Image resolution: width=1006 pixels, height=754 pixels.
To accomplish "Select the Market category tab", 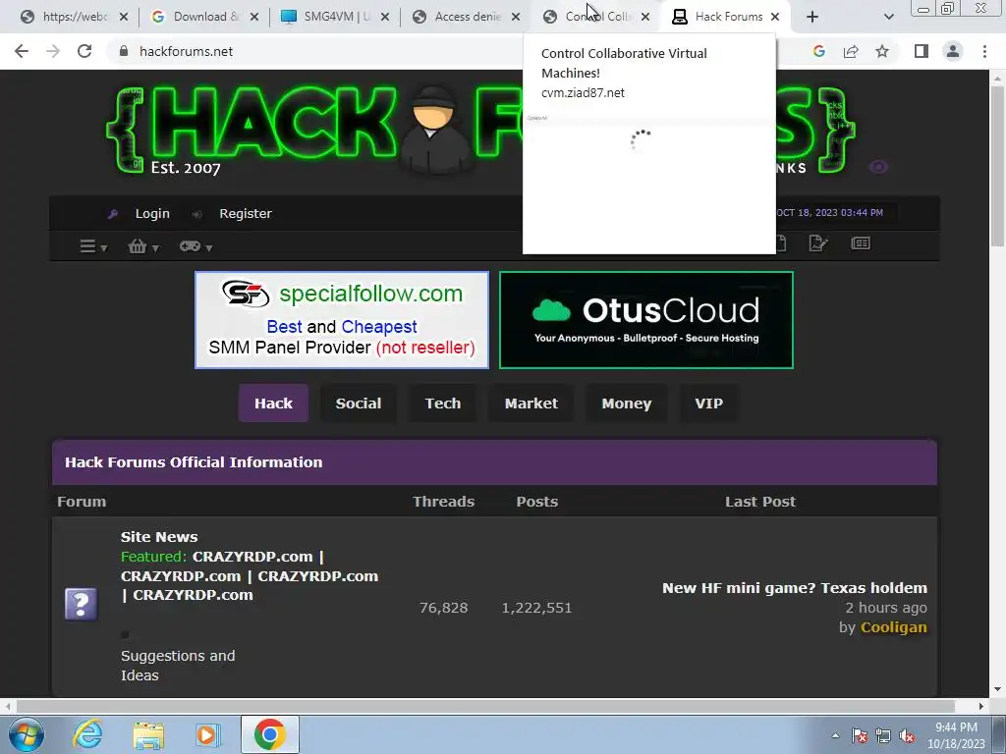I will pyautogui.click(x=531, y=404).
